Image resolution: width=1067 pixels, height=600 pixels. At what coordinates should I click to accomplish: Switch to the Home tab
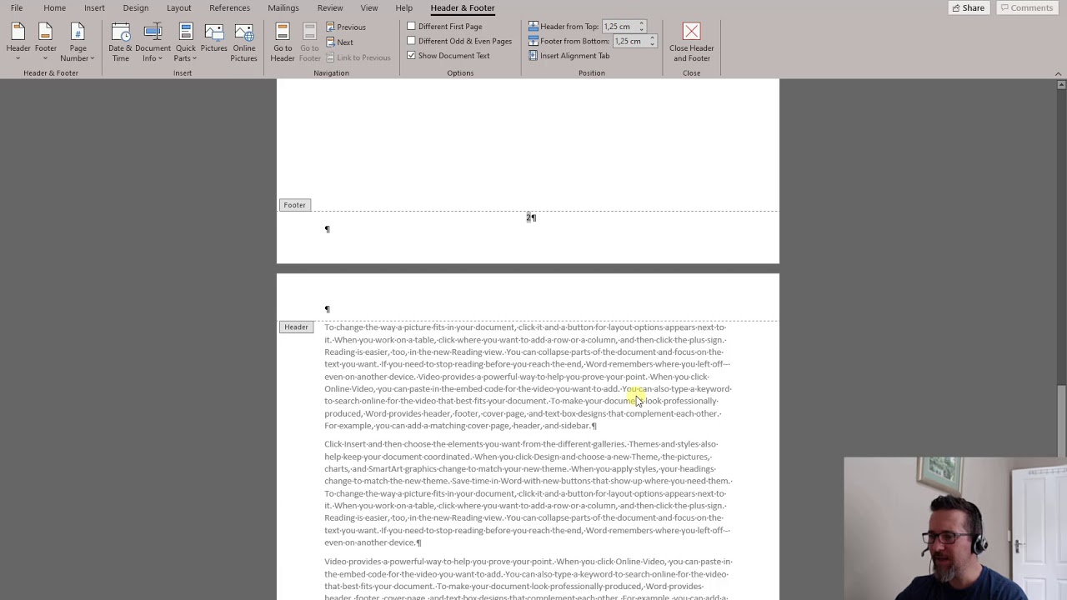pos(54,7)
